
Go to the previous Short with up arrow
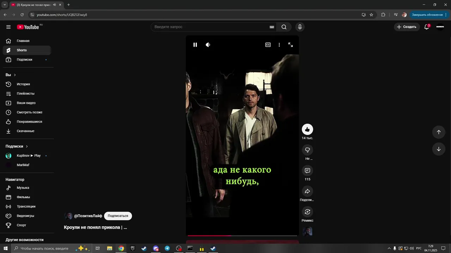point(439,132)
